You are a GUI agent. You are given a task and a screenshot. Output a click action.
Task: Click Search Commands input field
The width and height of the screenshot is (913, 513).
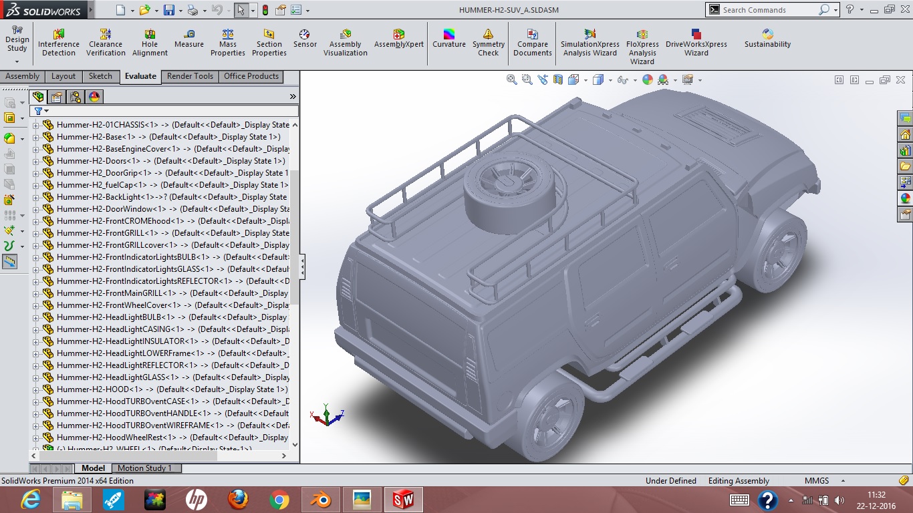(x=769, y=10)
